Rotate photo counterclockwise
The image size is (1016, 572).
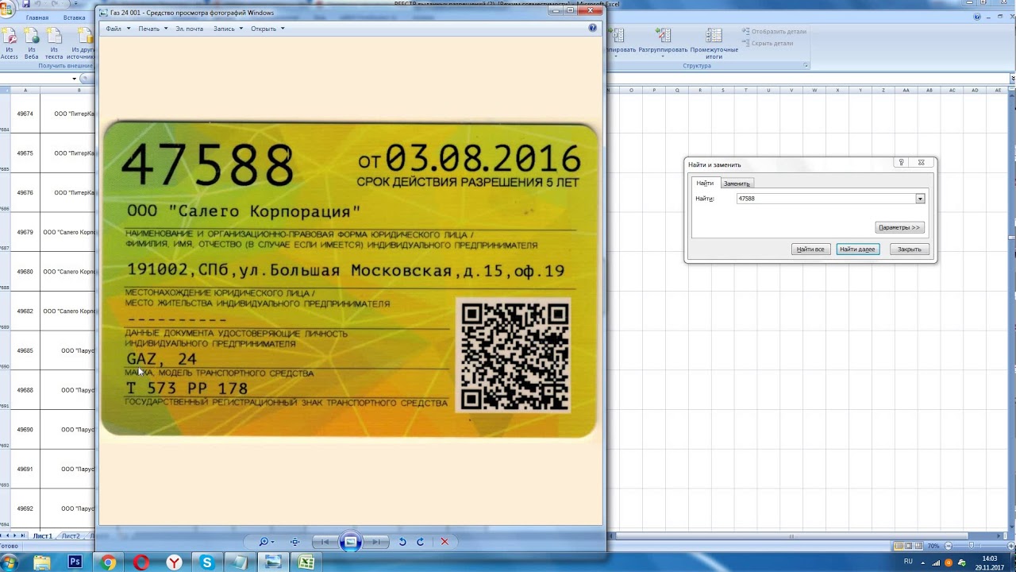[x=402, y=542]
